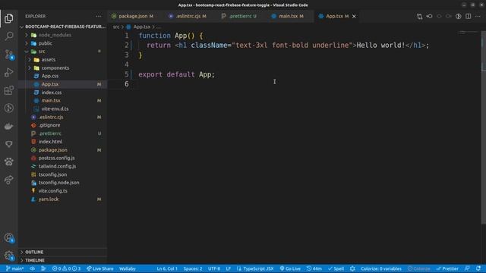Open the Accounts menu icon
The width and height of the screenshot is (486, 273).
[x=8, y=237]
